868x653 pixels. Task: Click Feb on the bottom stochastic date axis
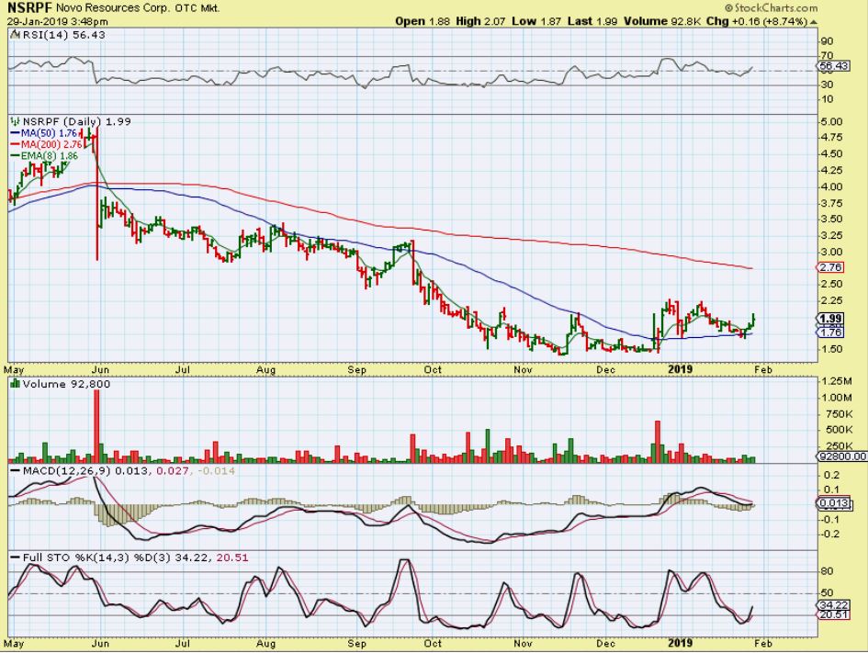coord(762,644)
